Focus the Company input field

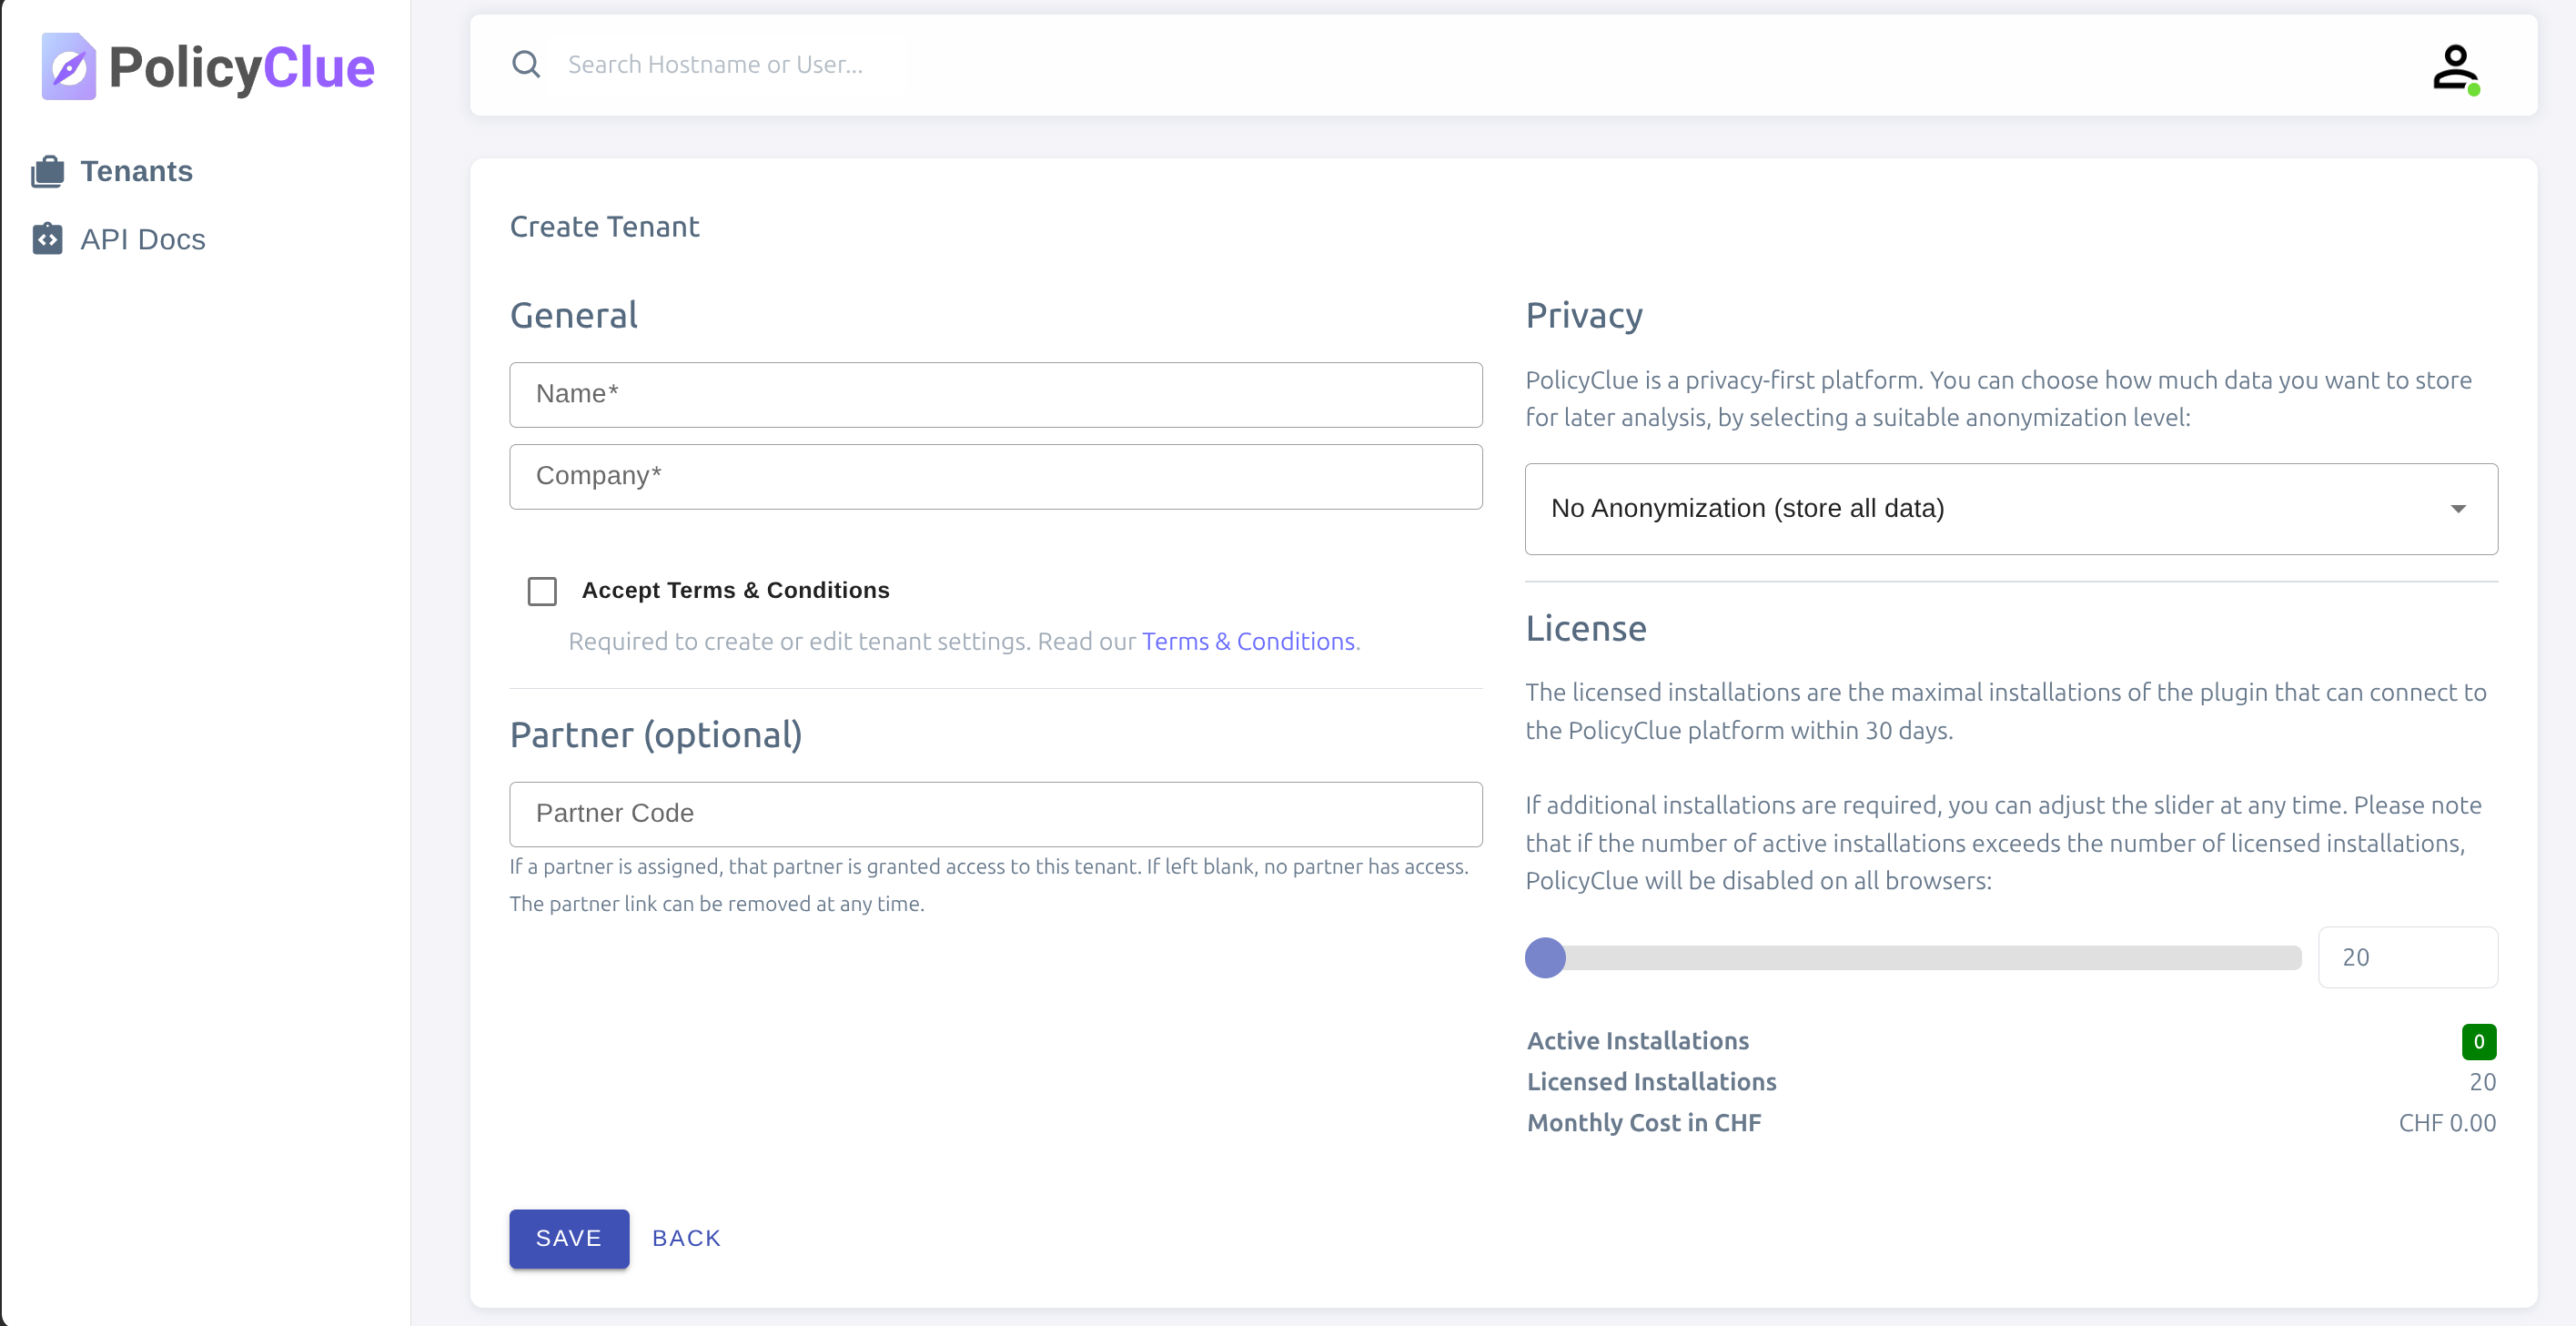[x=996, y=477]
